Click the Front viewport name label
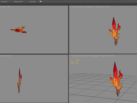 tap(76, 7)
